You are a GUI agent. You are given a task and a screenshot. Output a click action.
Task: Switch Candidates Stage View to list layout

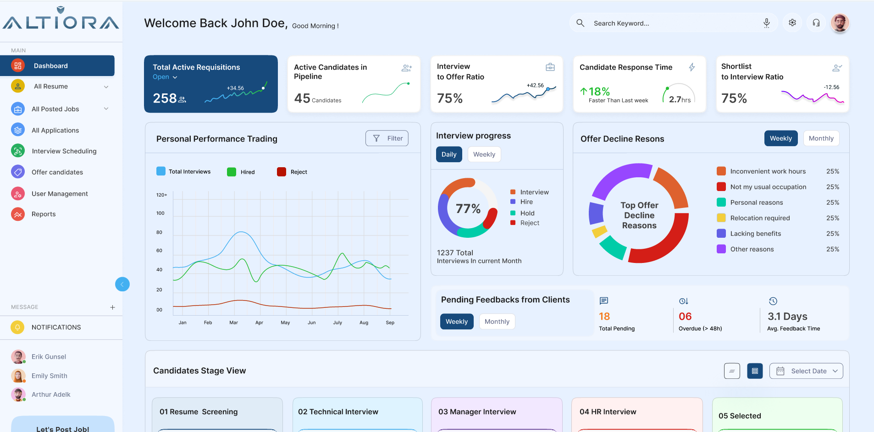(x=732, y=371)
